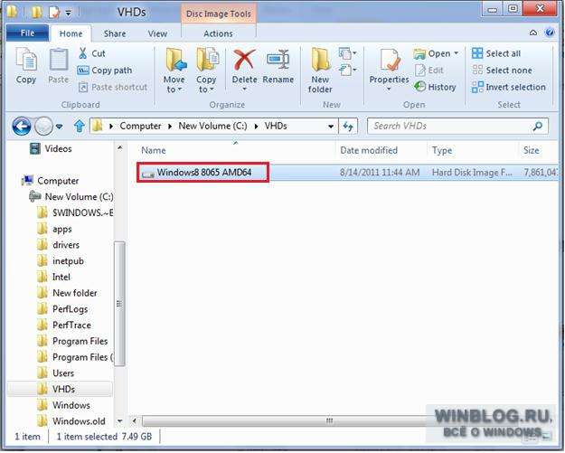Choose Copy path in the ribbon
The height and width of the screenshot is (453, 565).
click(105, 71)
